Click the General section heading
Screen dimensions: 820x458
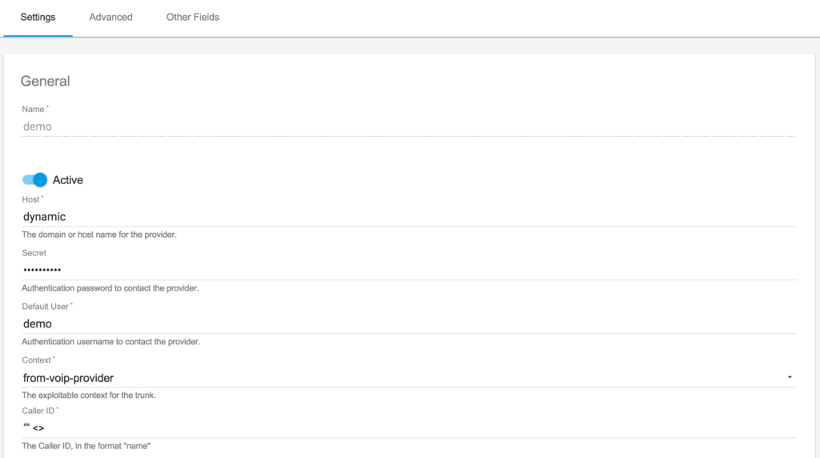(x=45, y=81)
